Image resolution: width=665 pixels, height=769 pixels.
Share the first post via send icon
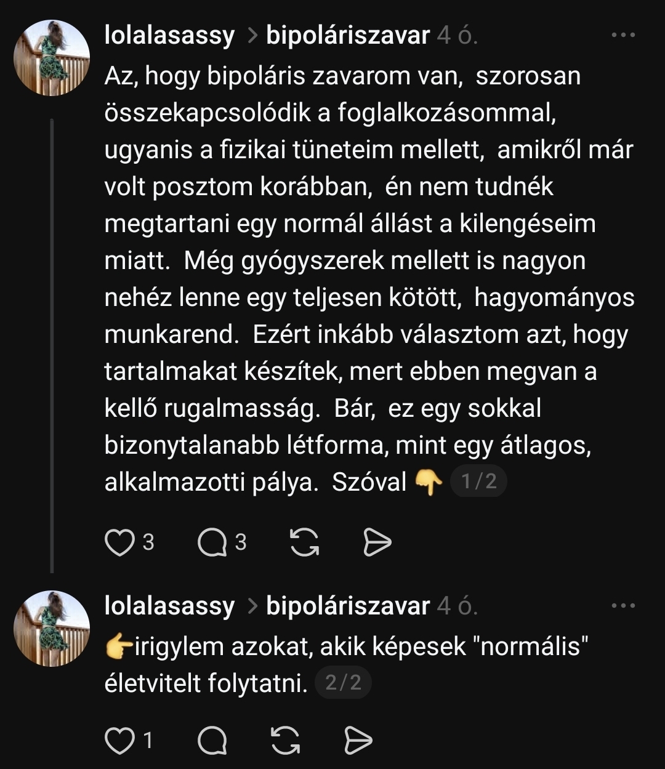(377, 543)
